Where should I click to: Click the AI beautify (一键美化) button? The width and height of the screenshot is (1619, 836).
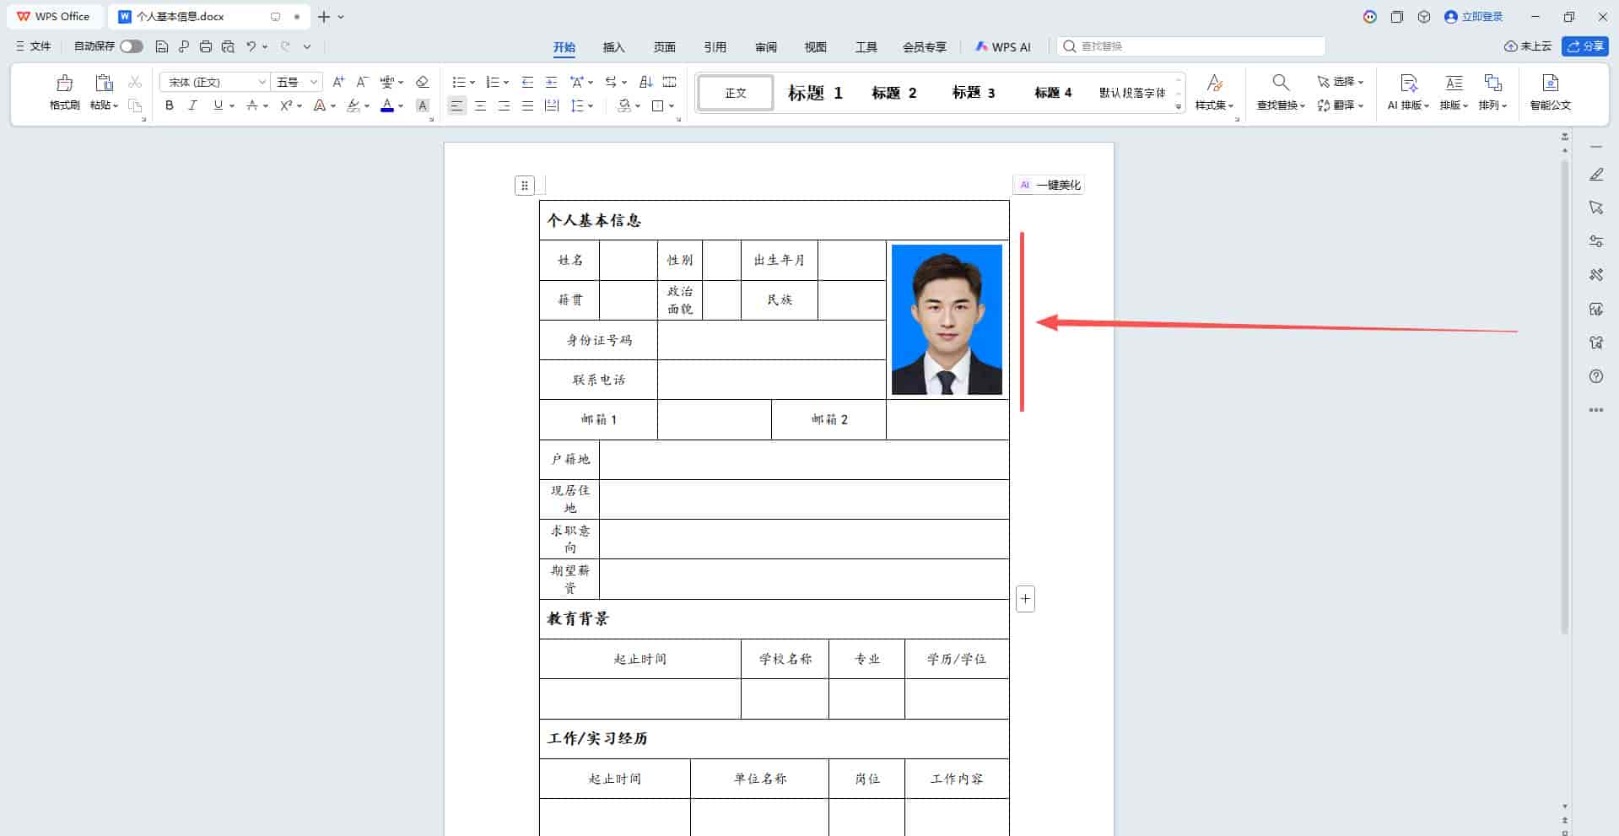1049,185
